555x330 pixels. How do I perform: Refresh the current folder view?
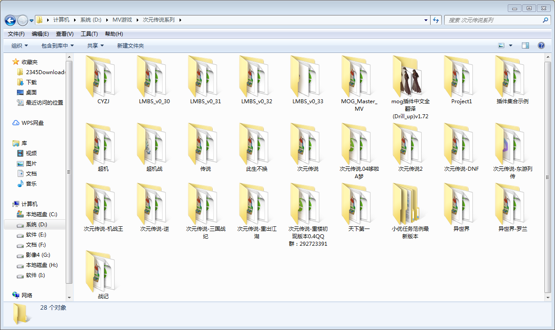(x=436, y=20)
